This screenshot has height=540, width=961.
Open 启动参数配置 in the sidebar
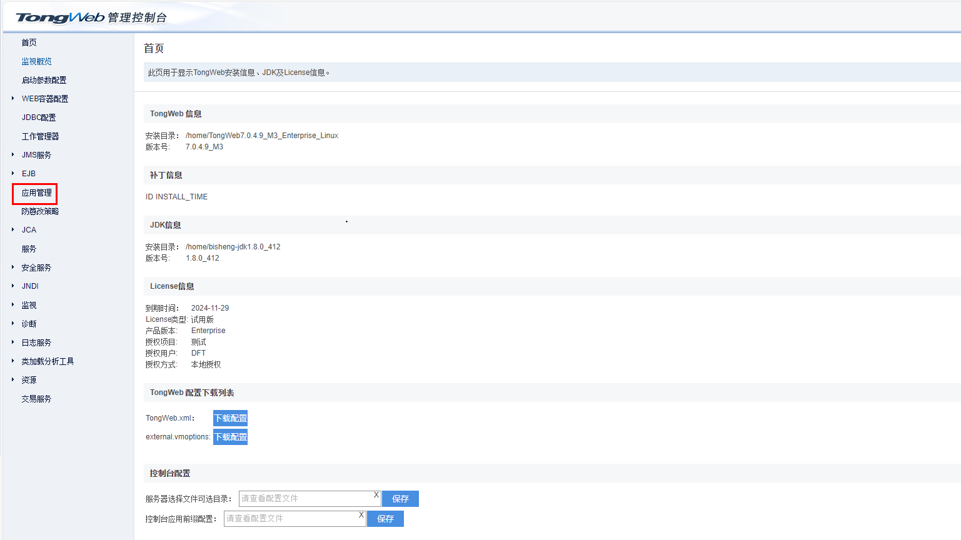pos(44,80)
